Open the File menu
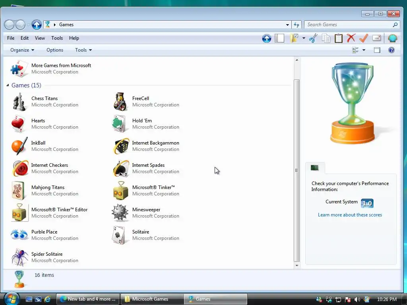This screenshot has width=407, height=305. click(11, 38)
